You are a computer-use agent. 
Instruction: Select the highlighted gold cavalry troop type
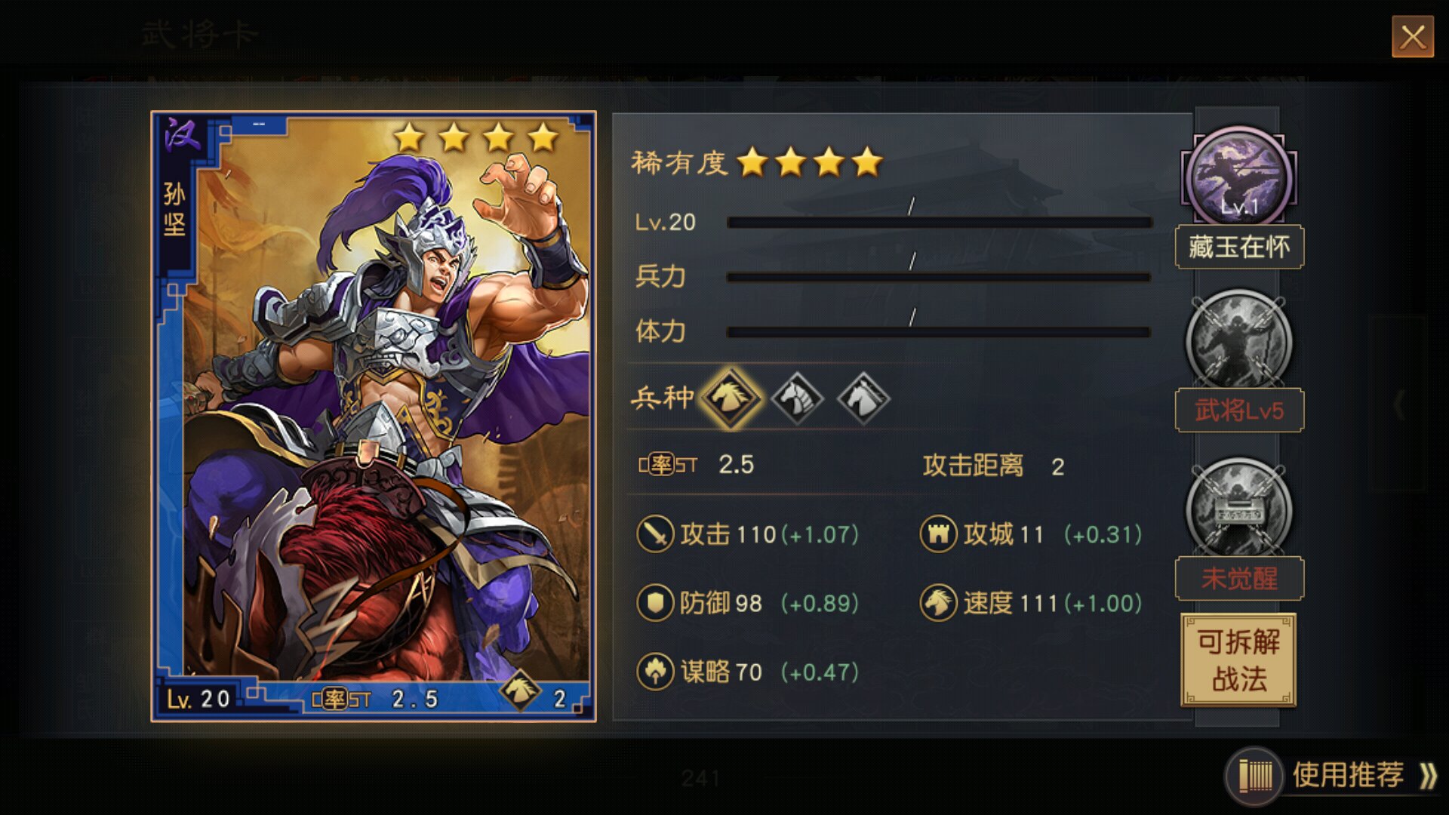(731, 396)
